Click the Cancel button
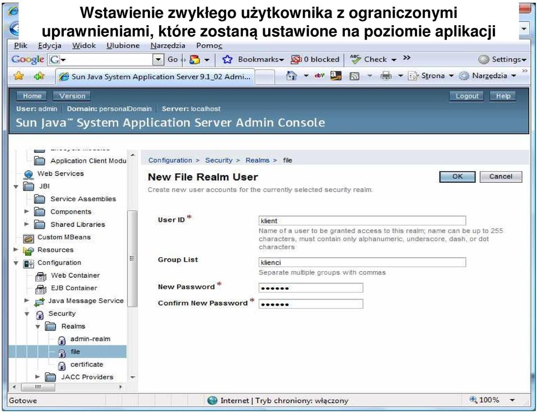Screen dimensions: 537x412 click(501, 177)
